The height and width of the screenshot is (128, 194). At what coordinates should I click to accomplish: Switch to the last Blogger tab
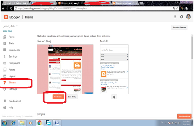(x=125, y=3)
